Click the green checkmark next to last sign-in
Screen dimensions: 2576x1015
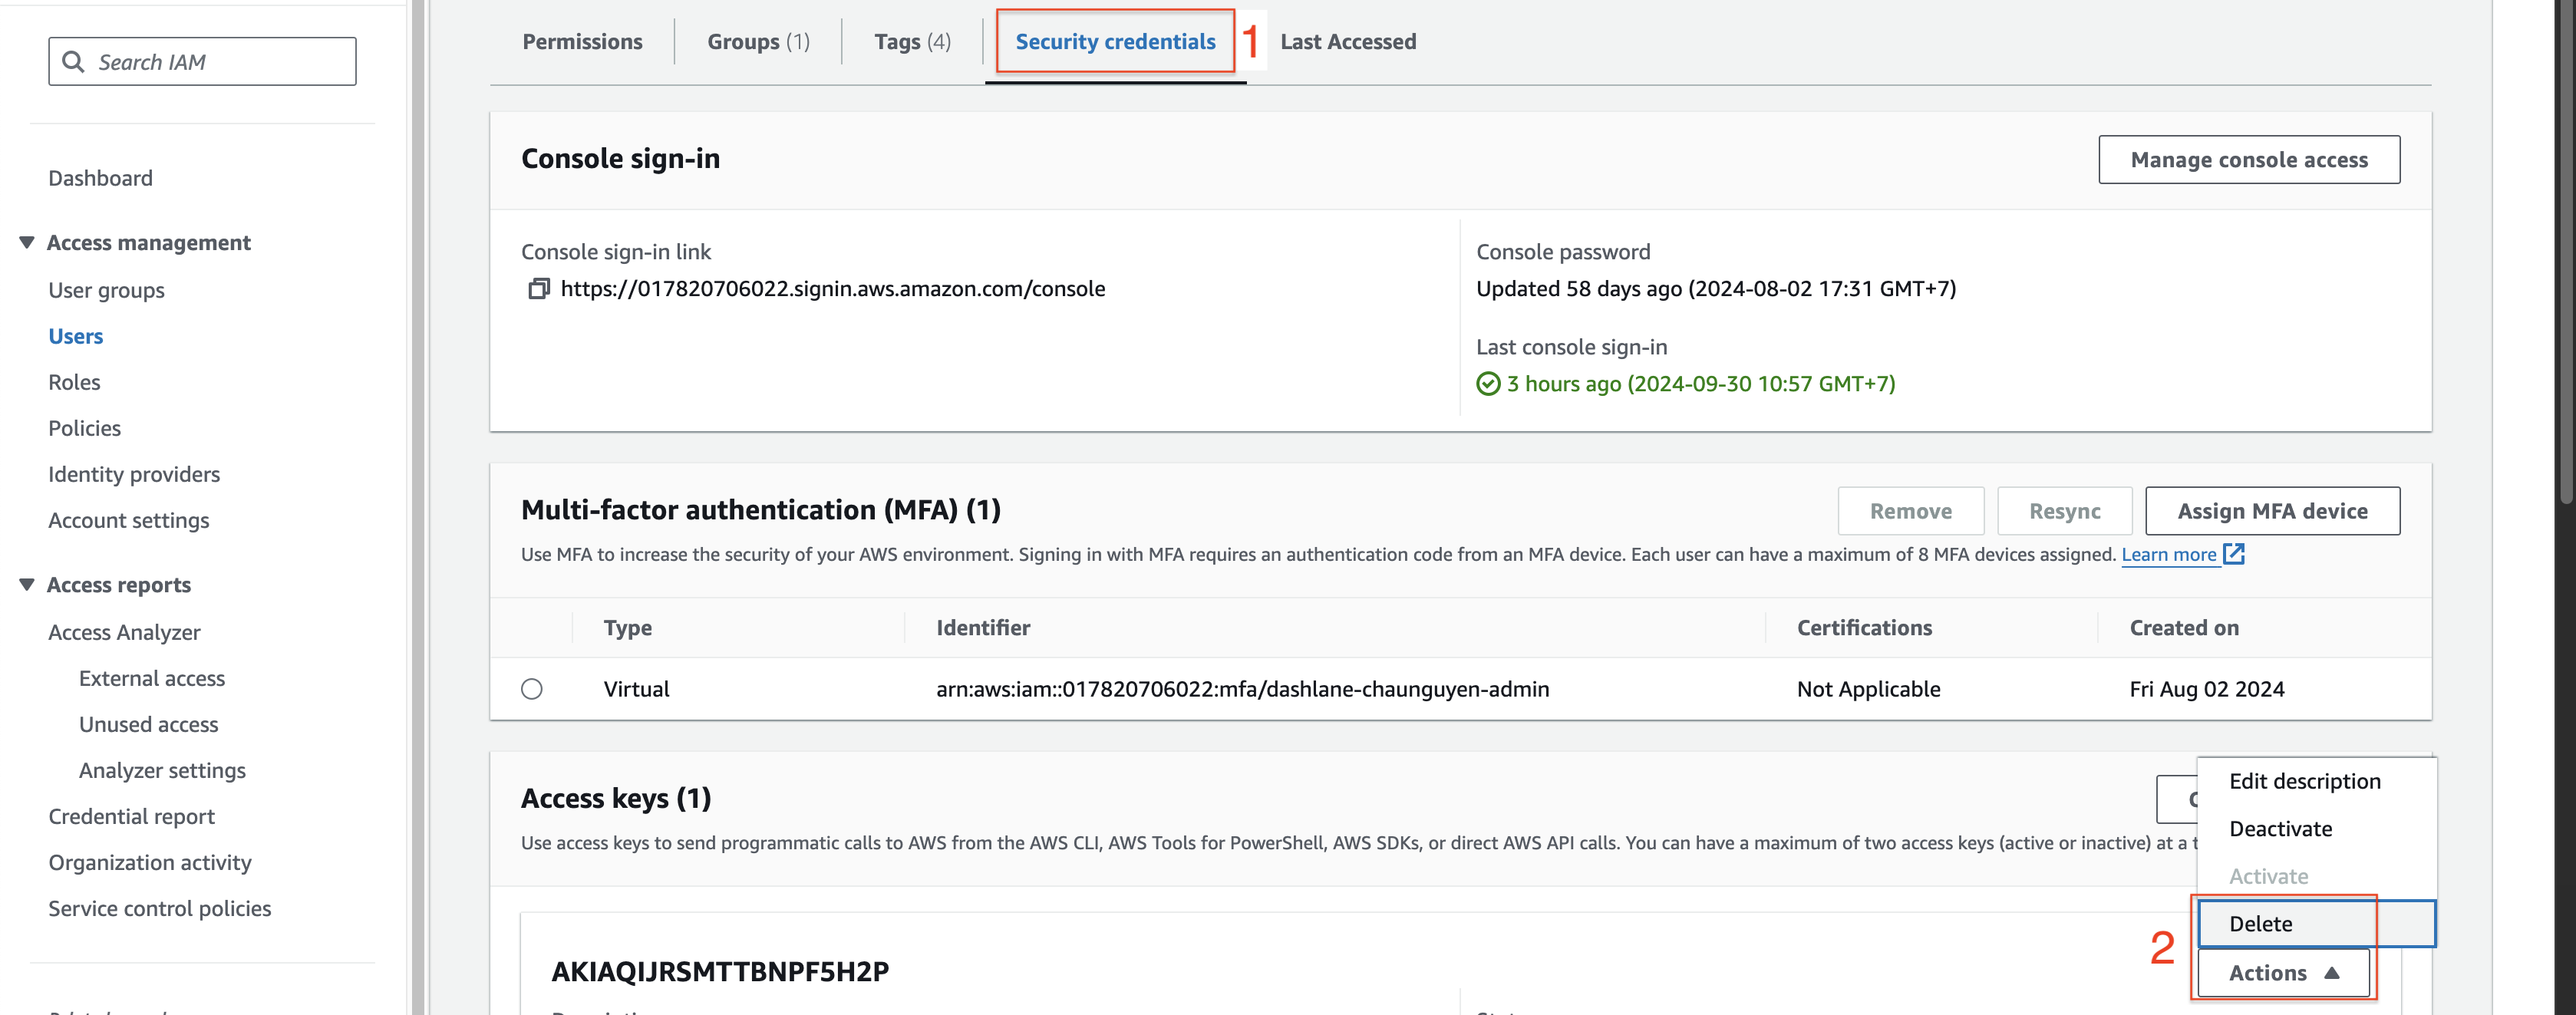pyautogui.click(x=1488, y=384)
